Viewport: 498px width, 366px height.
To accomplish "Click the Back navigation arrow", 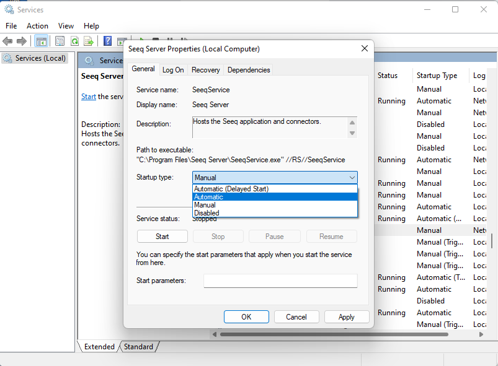I will coord(8,41).
